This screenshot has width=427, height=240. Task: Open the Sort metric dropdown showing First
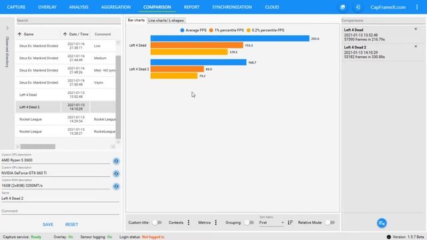click(x=272, y=223)
